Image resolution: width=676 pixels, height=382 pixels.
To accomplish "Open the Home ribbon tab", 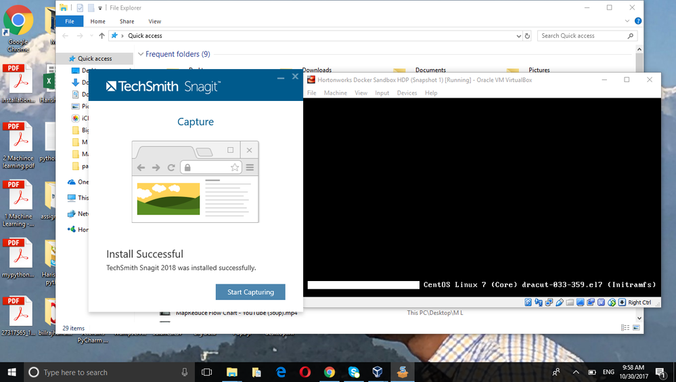I will [x=98, y=21].
